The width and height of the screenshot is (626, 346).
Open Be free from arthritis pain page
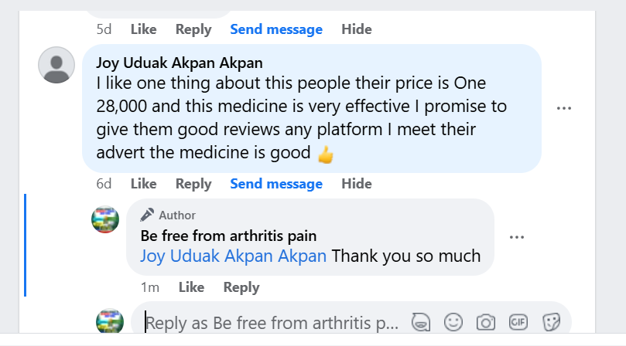tap(228, 236)
